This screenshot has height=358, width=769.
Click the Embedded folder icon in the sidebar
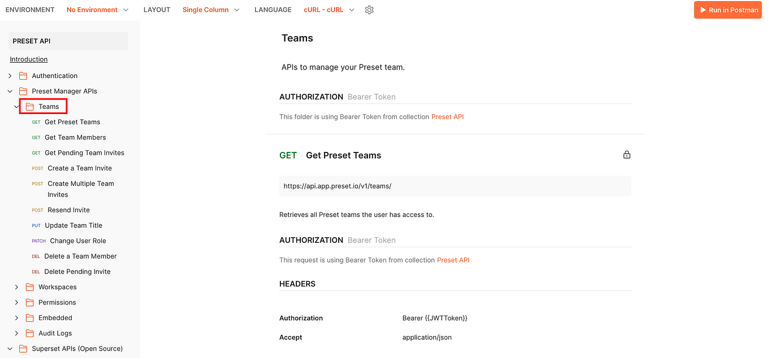29,317
